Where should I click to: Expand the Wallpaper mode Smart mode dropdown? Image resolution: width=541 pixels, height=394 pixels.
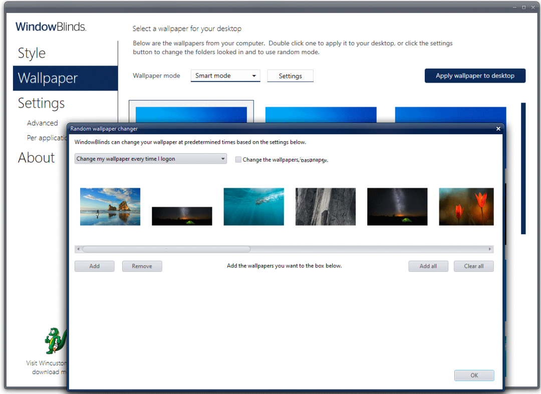point(225,76)
